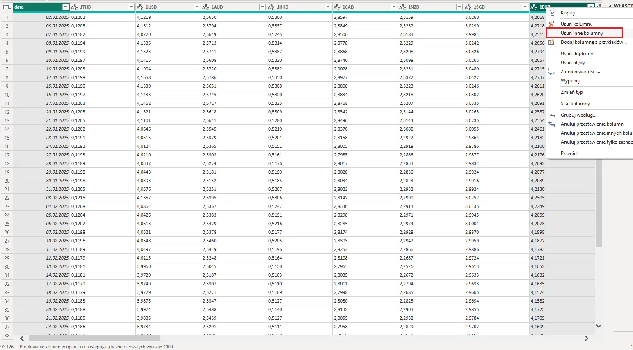Screen dimensions: 633x350
Task: Click the ABC type icon of 1HKD column
Action: pos(271,7)
